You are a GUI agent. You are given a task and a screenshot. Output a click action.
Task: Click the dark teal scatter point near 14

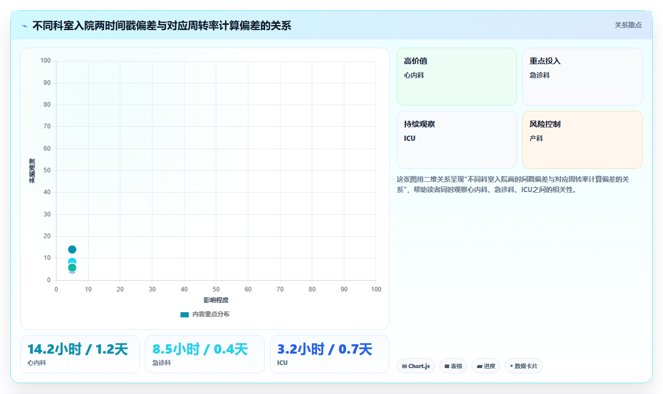72,250
